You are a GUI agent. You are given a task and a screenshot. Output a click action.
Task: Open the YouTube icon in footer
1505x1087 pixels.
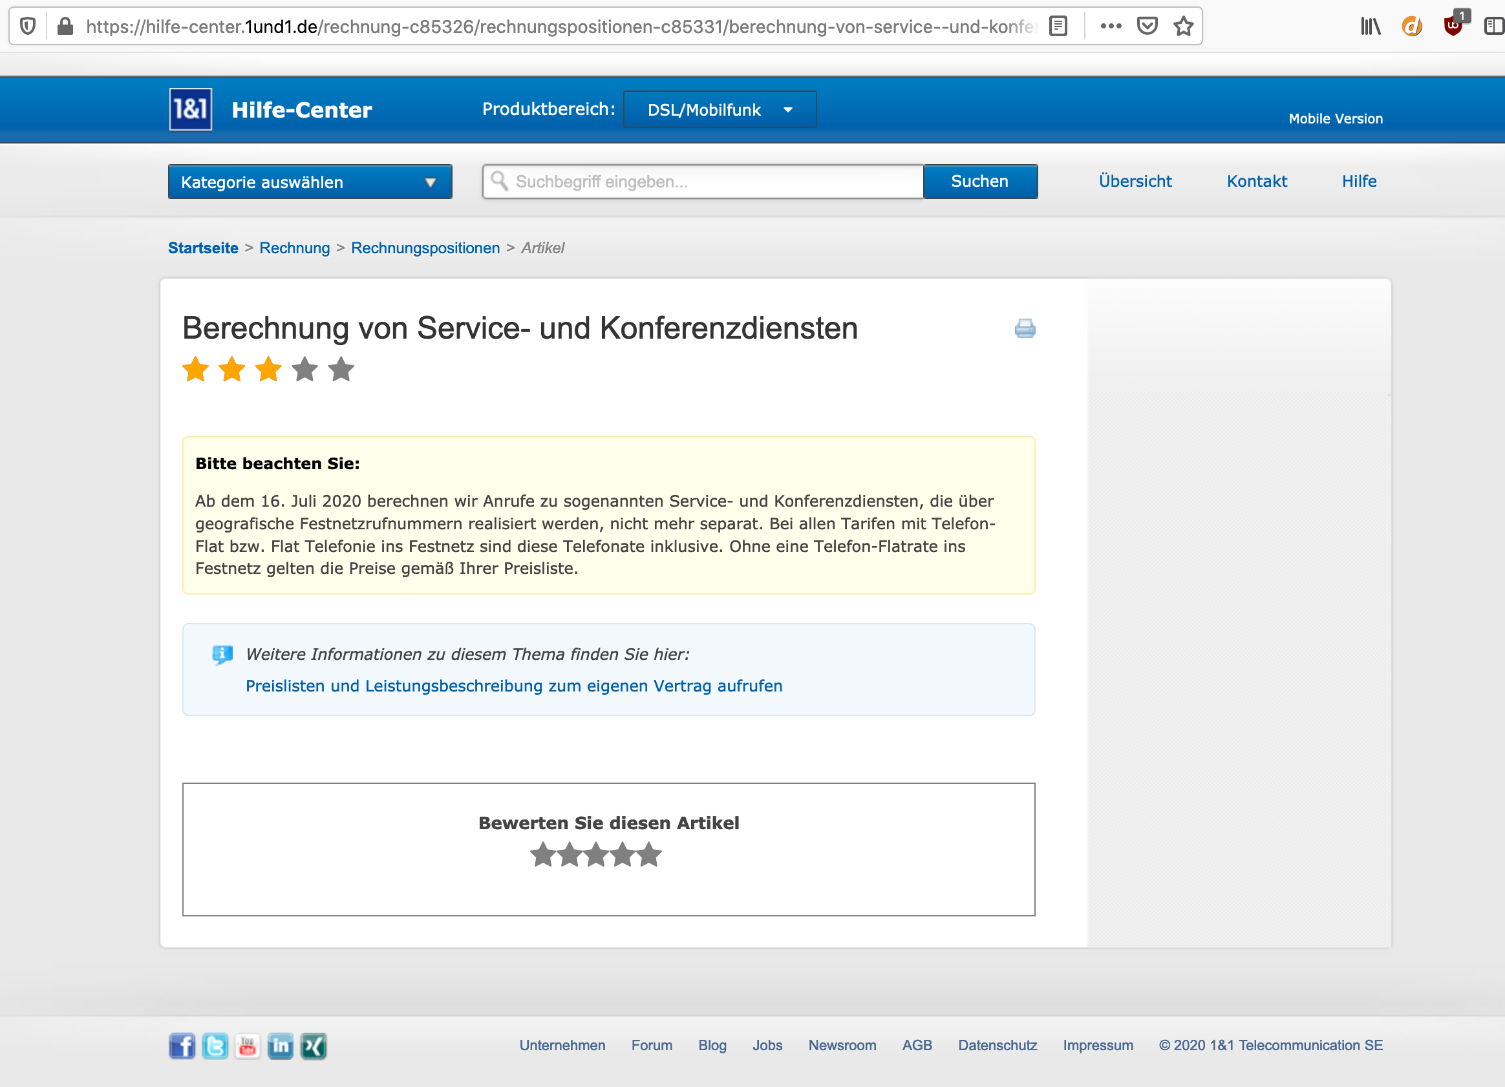point(248,1046)
